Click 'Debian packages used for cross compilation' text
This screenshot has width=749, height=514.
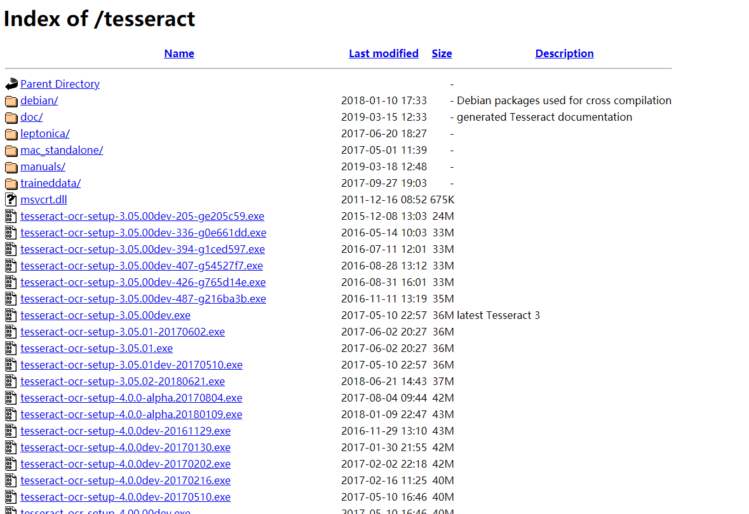tap(564, 101)
